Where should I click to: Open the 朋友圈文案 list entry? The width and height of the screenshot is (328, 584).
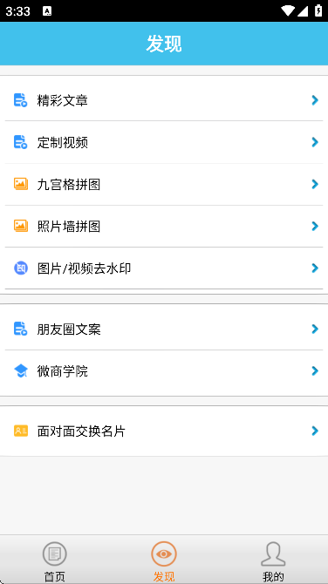pos(164,329)
